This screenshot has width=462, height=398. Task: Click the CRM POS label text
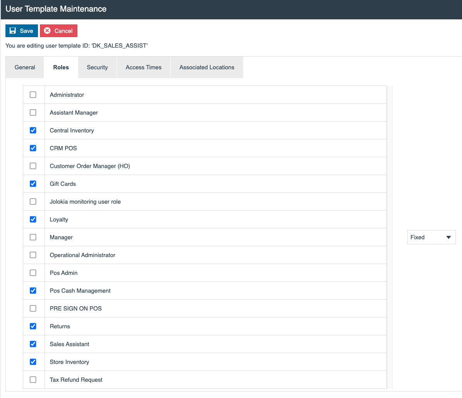click(64, 148)
